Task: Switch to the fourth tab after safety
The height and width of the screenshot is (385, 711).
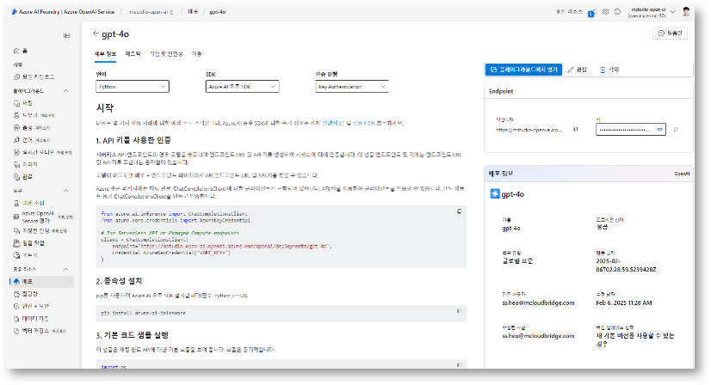Action: point(196,54)
